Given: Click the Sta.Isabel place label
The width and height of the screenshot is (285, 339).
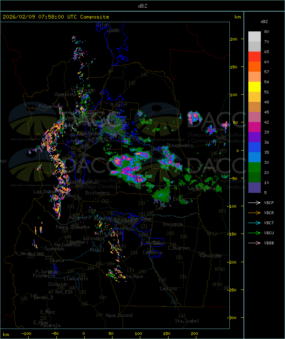Looking at the screenshot, I should tap(187, 321).
